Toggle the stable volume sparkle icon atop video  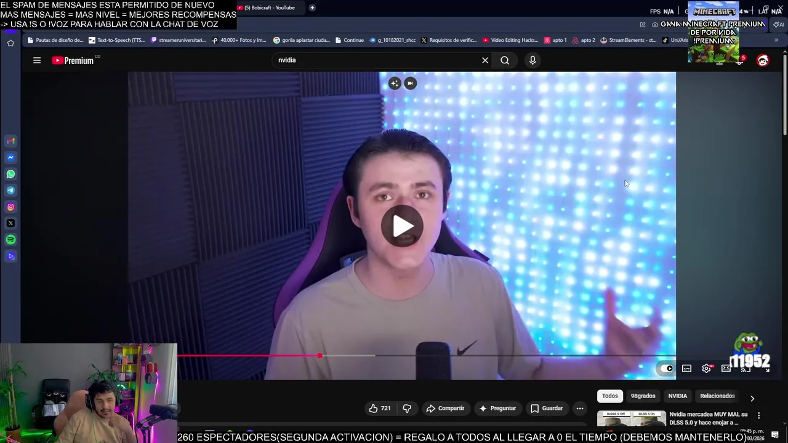point(395,83)
